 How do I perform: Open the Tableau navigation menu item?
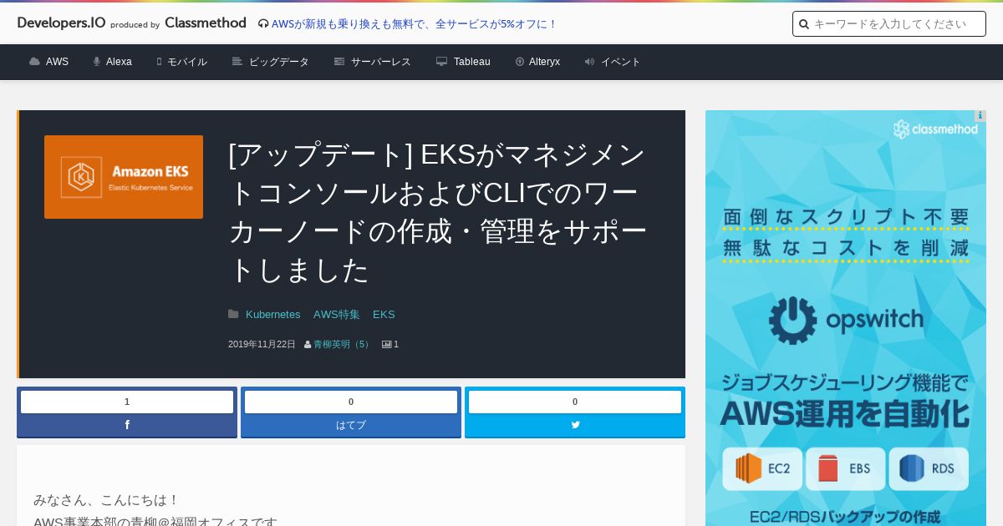coord(472,62)
